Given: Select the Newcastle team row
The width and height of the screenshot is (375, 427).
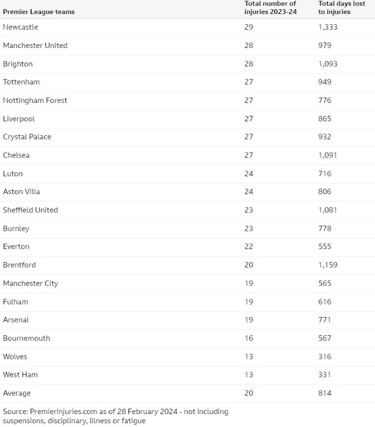Looking at the screenshot, I should point(188,27).
